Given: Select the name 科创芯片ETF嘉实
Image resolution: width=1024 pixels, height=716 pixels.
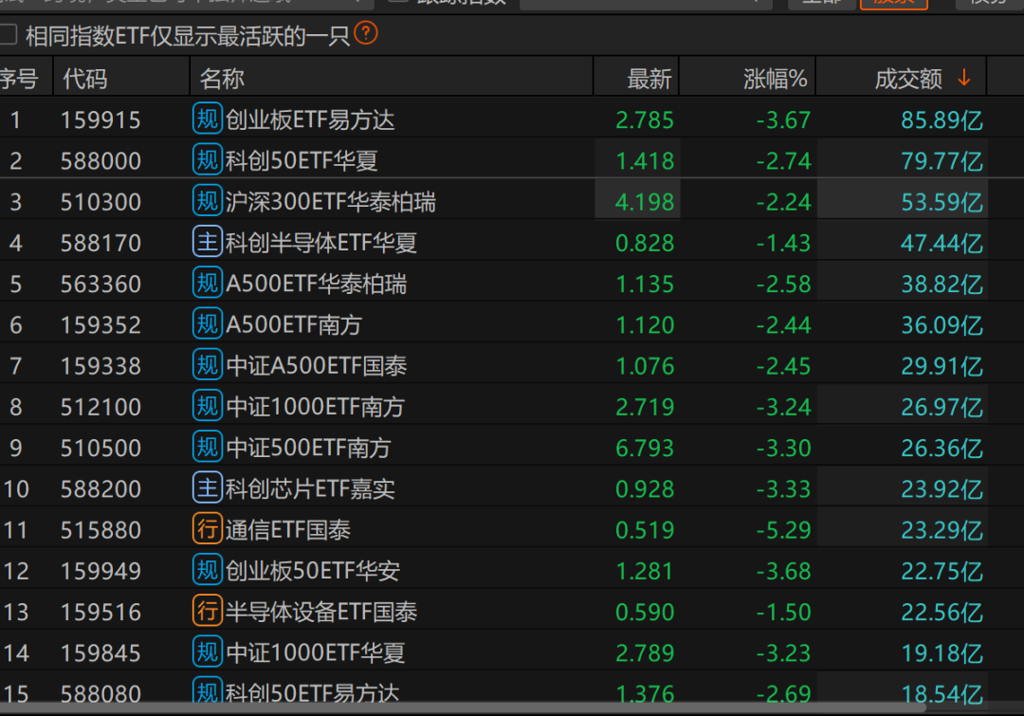Looking at the screenshot, I should [310, 489].
